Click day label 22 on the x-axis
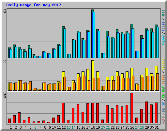The height and width of the screenshot is (131, 167). click(x=113, y=127)
